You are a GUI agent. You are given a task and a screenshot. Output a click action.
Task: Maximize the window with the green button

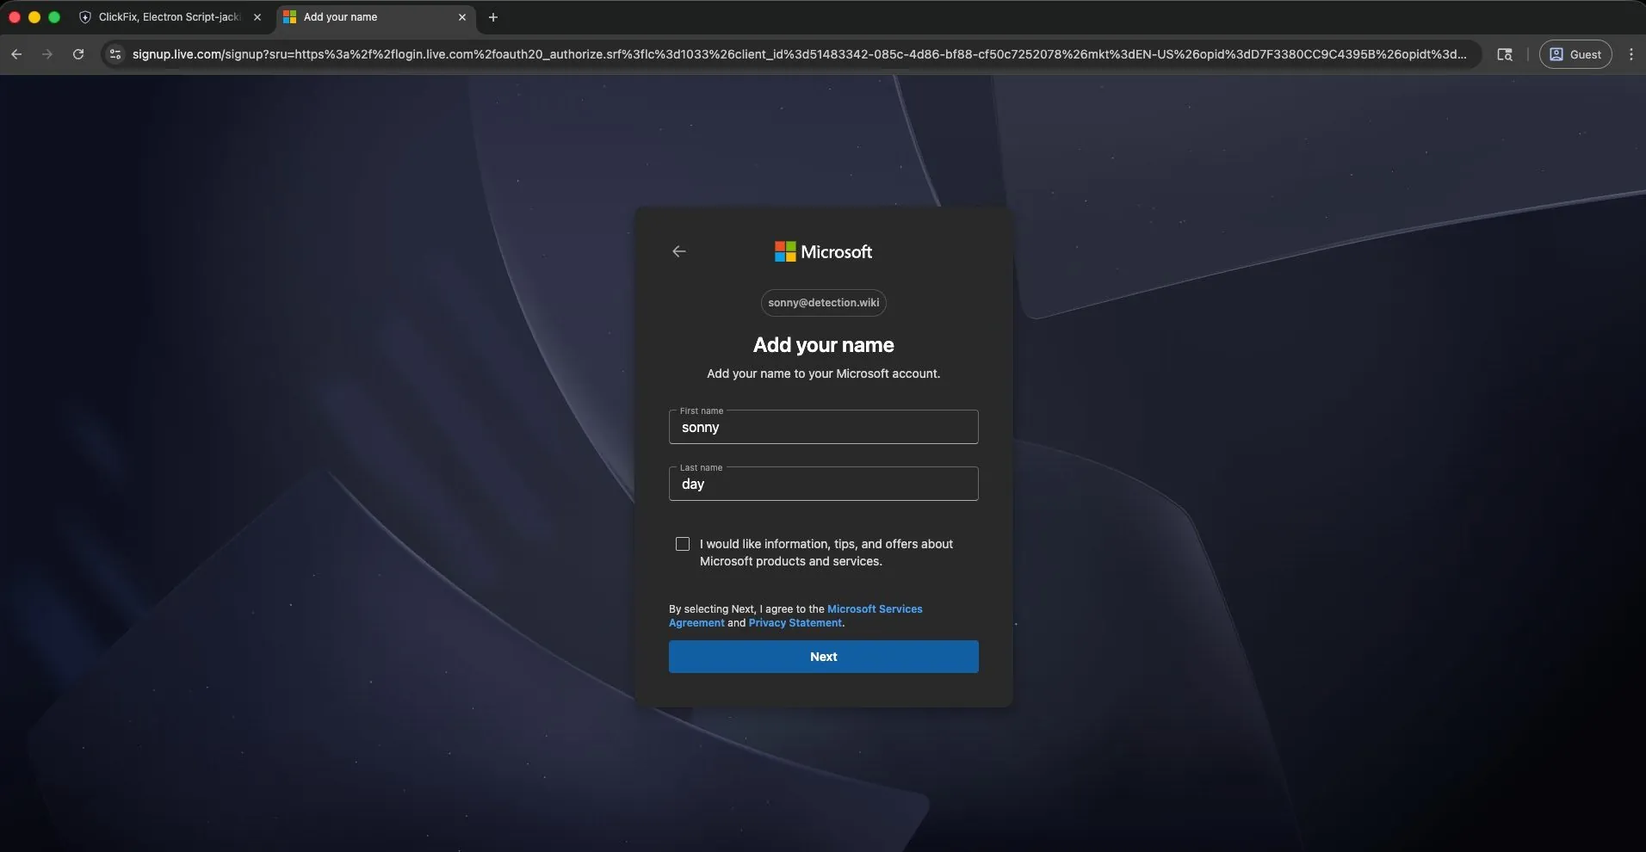coord(54,17)
